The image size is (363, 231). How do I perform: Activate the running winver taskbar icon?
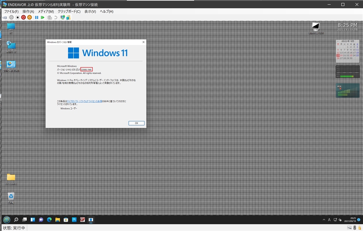coord(91,219)
